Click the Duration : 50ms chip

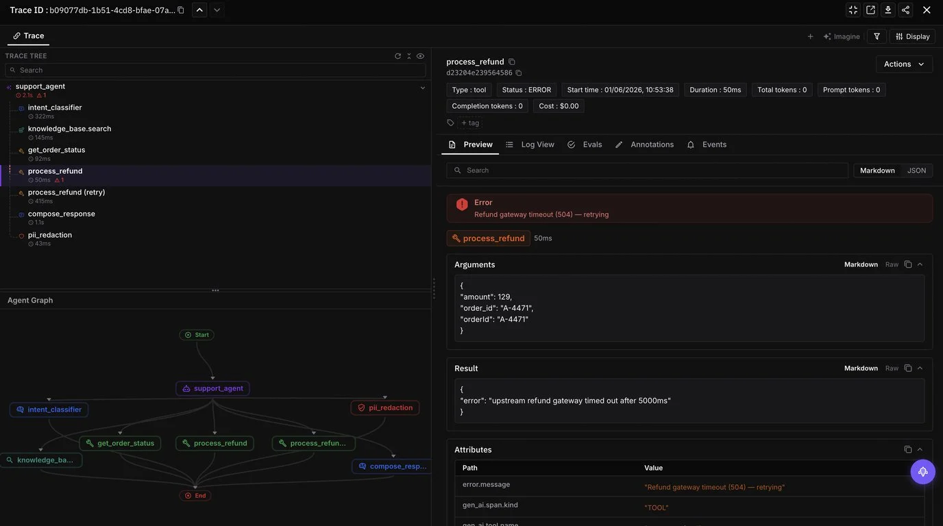(x=715, y=90)
